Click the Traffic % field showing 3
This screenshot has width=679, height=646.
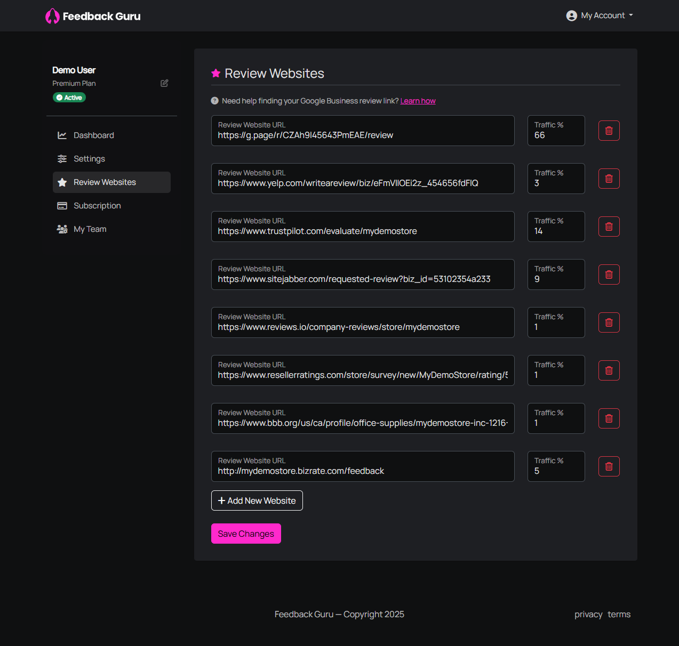(x=556, y=179)
